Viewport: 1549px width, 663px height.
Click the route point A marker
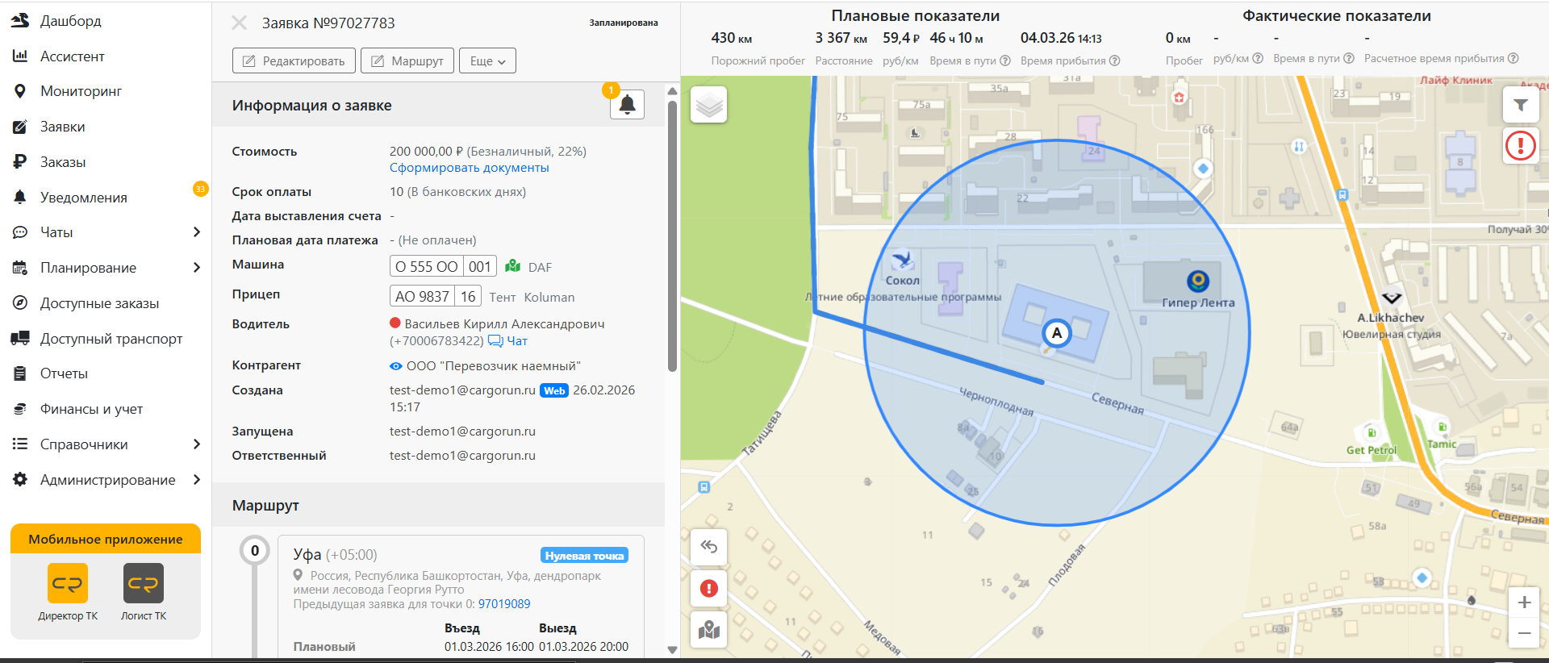(x=1057, y=333)
